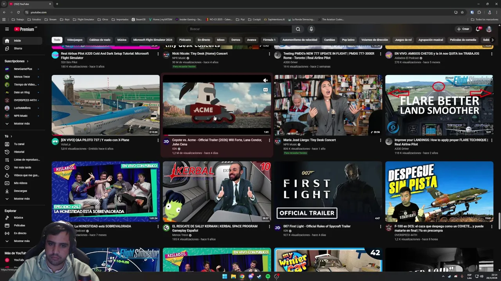Open options for 007 First Light video
Screen dimensions: 501x281
pos(380,226)
